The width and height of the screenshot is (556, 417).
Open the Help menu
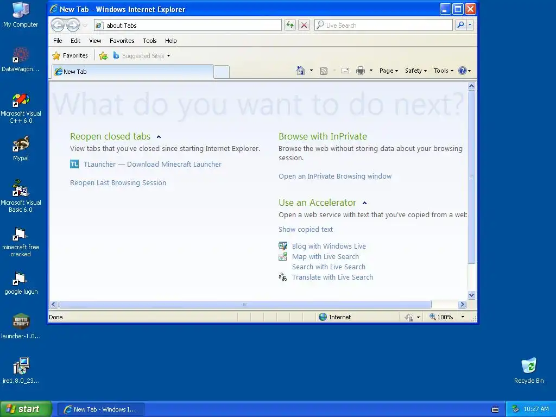click(x=170, y=41)
